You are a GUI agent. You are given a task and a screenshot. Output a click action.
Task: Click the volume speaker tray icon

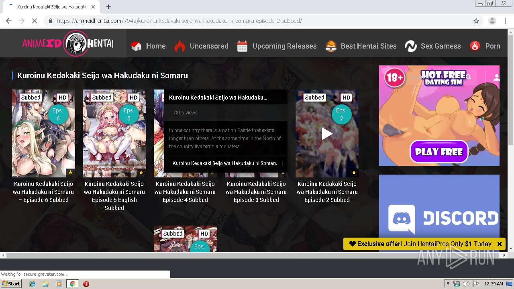466,284
